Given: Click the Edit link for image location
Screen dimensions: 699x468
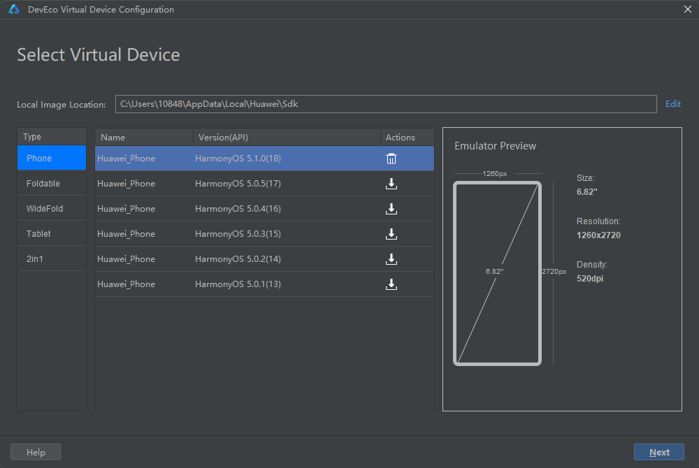Looking at the screenshot, I should 672,104.
